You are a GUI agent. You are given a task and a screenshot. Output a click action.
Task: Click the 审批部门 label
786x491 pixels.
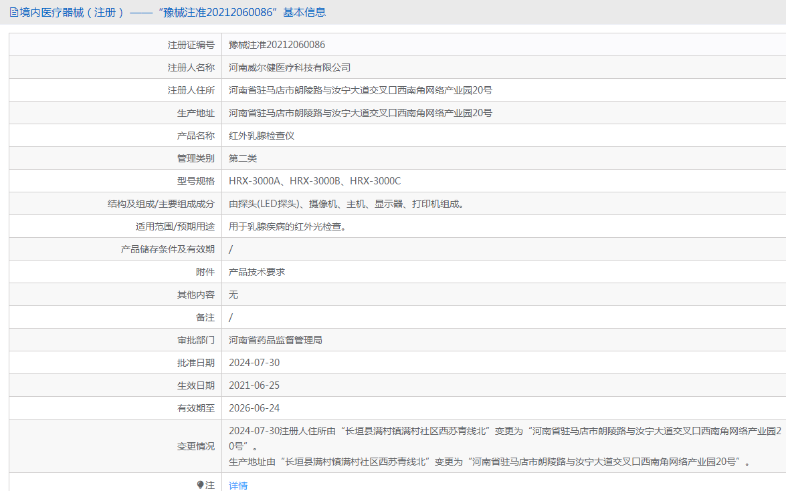coord(195,340)
